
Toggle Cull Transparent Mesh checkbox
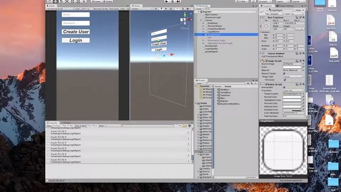pyautogui.click(x=284, y=57)
